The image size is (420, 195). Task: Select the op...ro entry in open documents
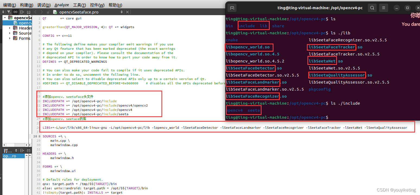pyautogui.click(x=14, y=156)
